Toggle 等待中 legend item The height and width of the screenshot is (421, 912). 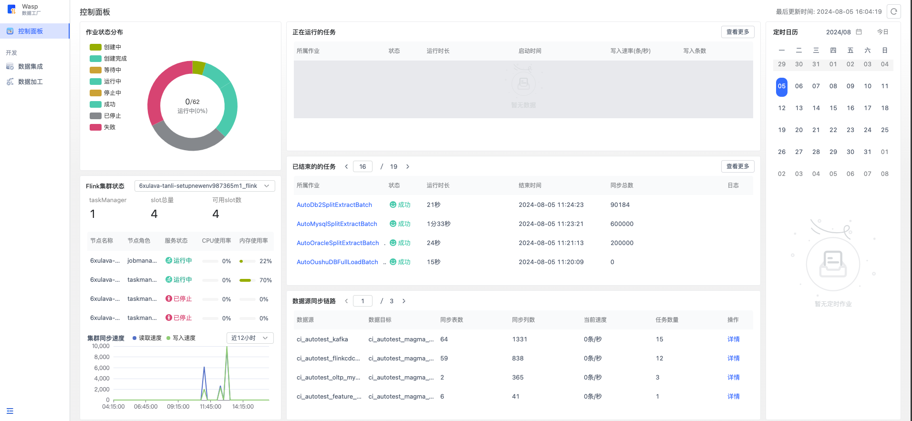point(105,70)
